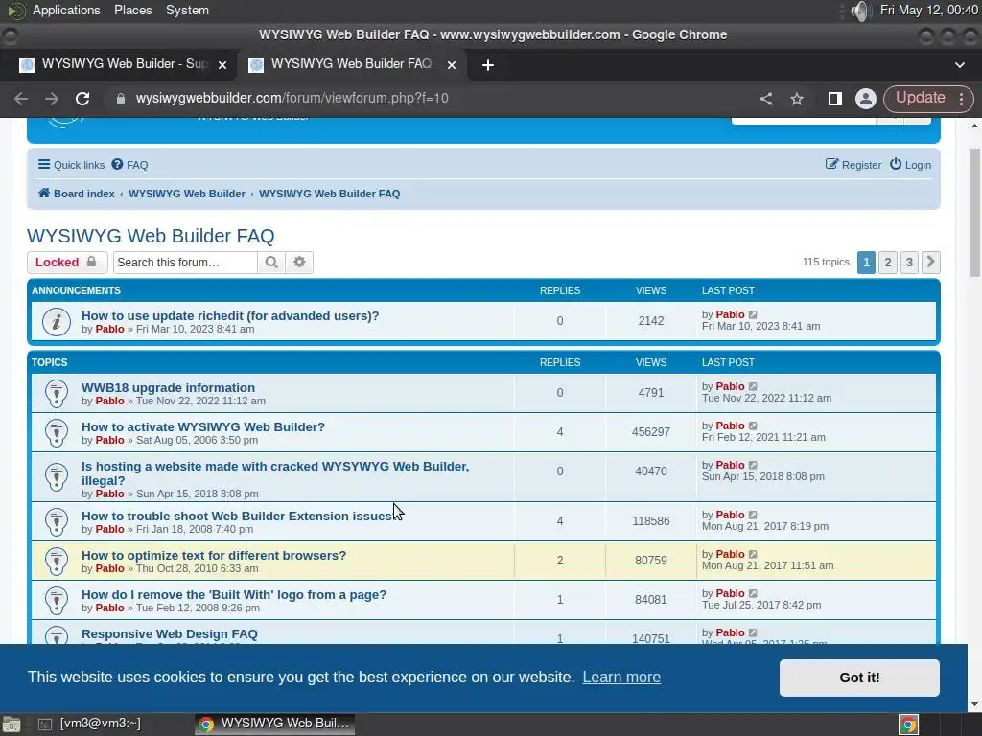Click the volume speaker icon in system panel
Viewport: 982px width, 736px height.
coord(861,11)
